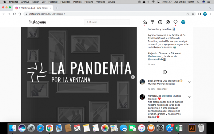Open @numeral.lab mention link
The width and height of the screenshot is (214, 134).
155,59
